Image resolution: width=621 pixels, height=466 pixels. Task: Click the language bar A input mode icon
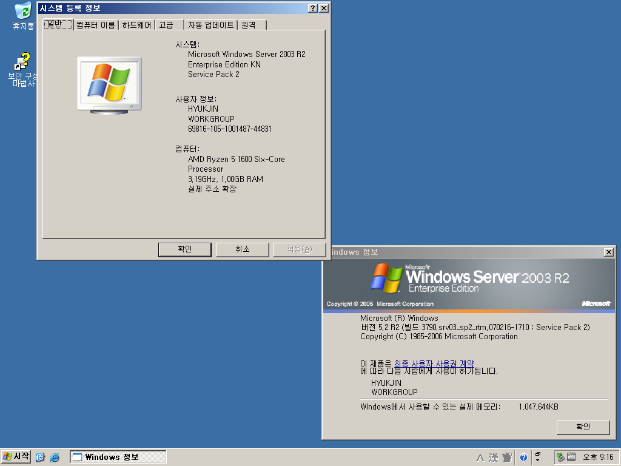point(480,458)
